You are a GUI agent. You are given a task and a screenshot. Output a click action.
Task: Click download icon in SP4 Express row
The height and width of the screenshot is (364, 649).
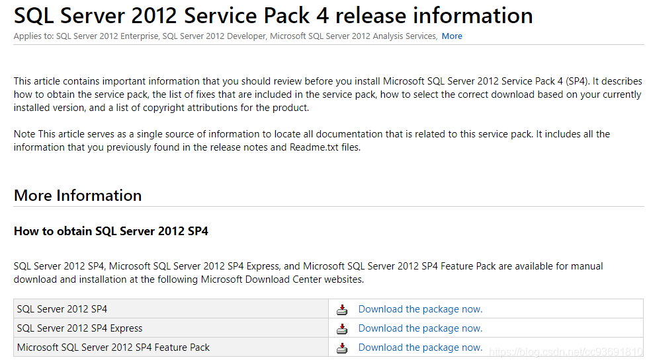[341, 328]
